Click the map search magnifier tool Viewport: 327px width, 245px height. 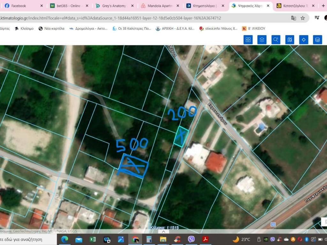[276, 40]
